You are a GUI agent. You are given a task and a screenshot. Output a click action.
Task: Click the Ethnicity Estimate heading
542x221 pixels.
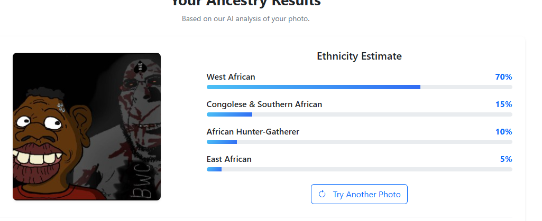359,56
